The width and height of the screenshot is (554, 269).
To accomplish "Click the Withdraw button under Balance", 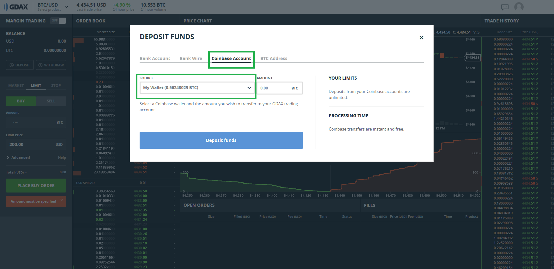I will pyautogui.click(x=51, y=65).
